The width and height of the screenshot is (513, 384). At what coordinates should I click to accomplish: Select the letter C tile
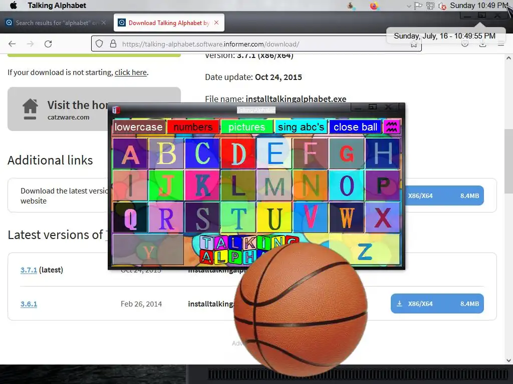(202, 153)
